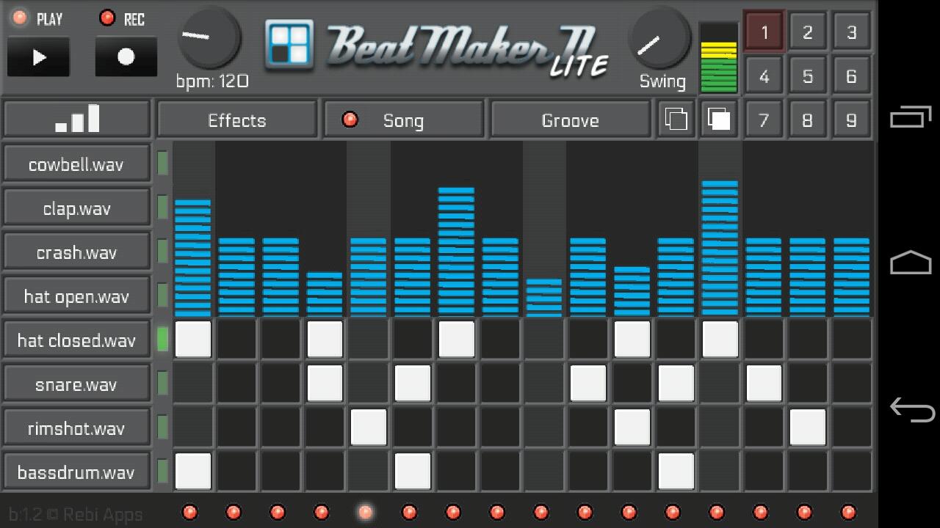The image size is (940, 528).
Task: Select pattern 3
Action: coord(852,32)
